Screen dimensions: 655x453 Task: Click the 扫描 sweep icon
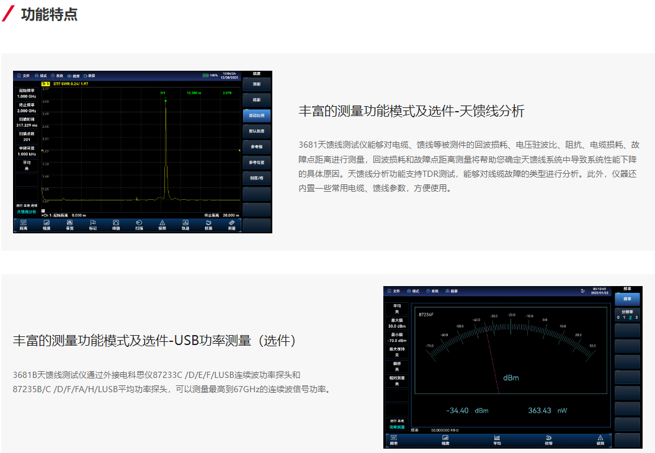pos(139,225)
